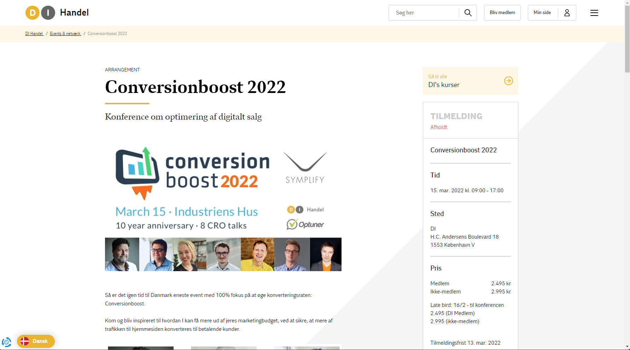This screenshot has height=350, width=630.
Task: Click the 'Afholdt' status text
Action: click(x=439, y=127)
